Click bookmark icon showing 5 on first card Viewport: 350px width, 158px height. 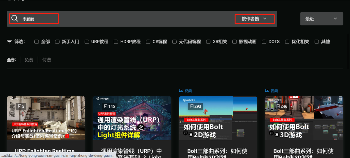pos(19,106)
